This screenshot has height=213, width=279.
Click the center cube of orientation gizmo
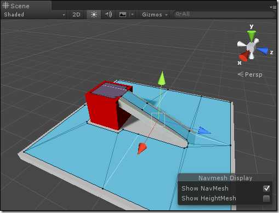tap(250, 47)
